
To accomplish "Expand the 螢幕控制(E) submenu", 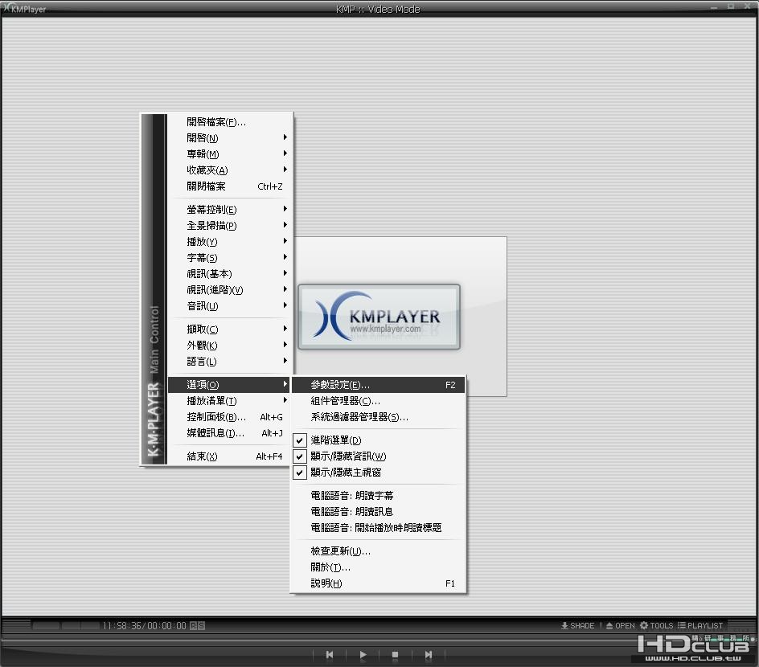I will [x=230, y=210].
